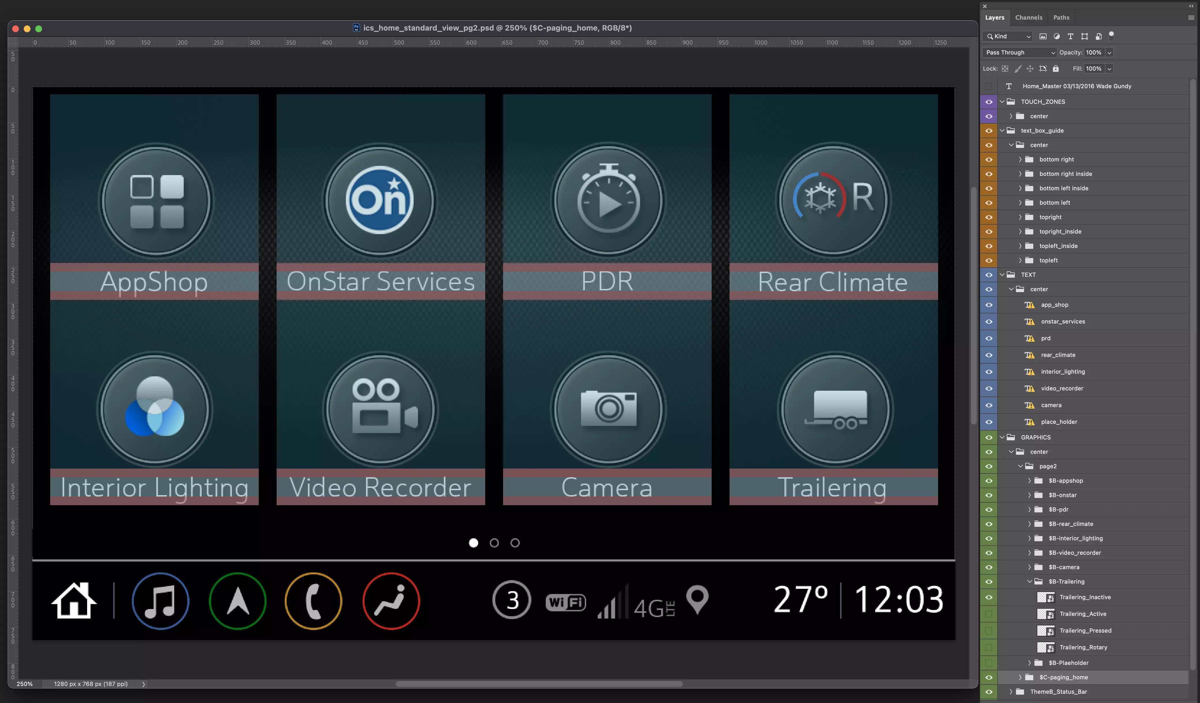Filter for shape layers icon
Image resolution: width=1200 pixels, height=703 pixels.
[x=1084, y=36]
